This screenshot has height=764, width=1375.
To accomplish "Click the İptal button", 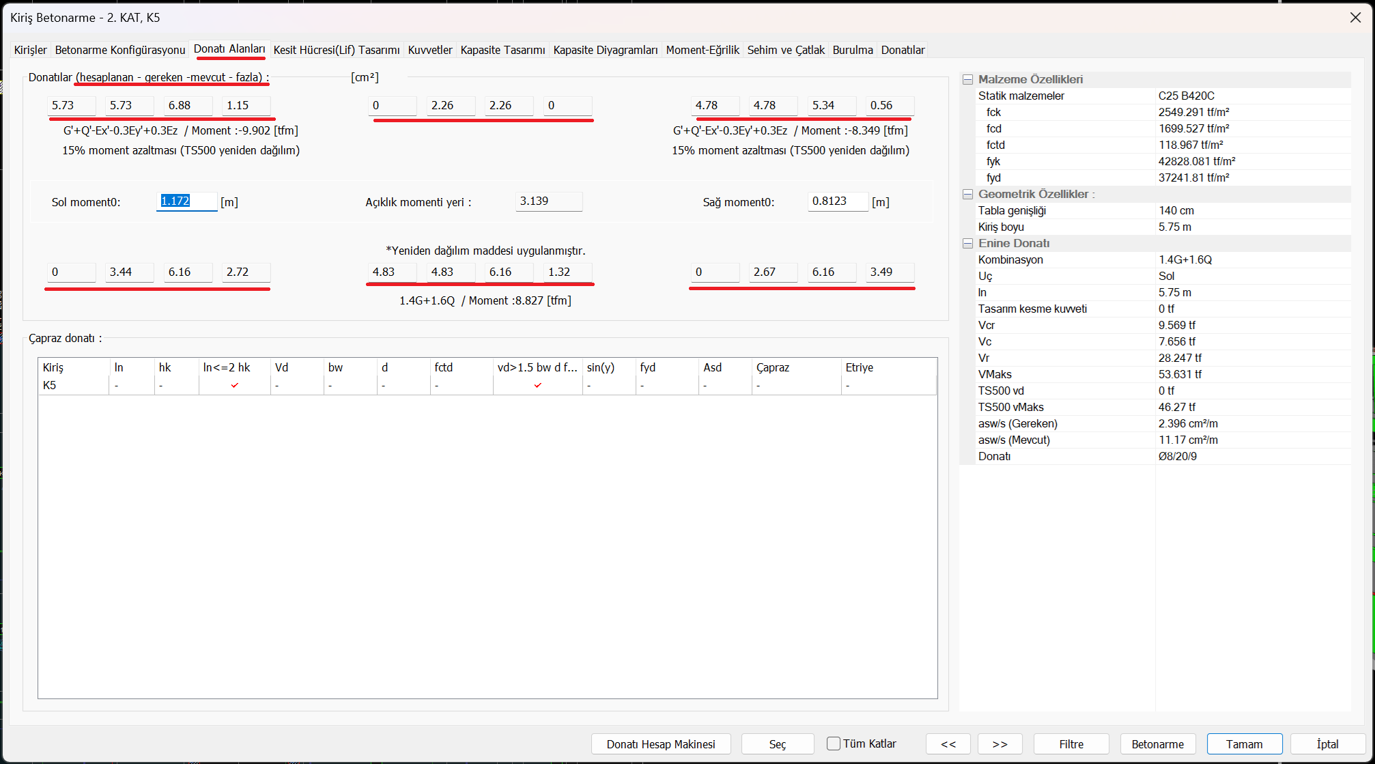I will point(1327,744).
